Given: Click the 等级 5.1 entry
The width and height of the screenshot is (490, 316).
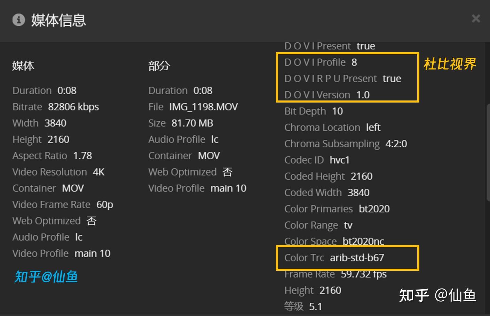Looking at the screenshot, I should 303,306.
